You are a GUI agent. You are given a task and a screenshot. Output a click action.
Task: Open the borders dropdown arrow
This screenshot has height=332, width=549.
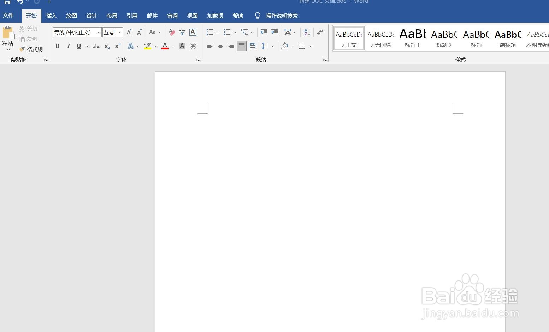pos(310,46)
